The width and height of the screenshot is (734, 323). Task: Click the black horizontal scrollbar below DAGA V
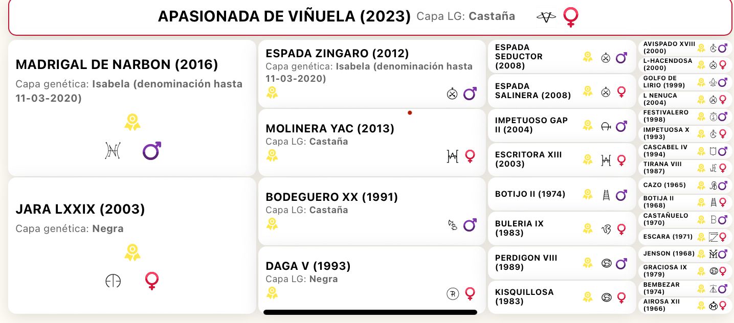pos(370,312)
